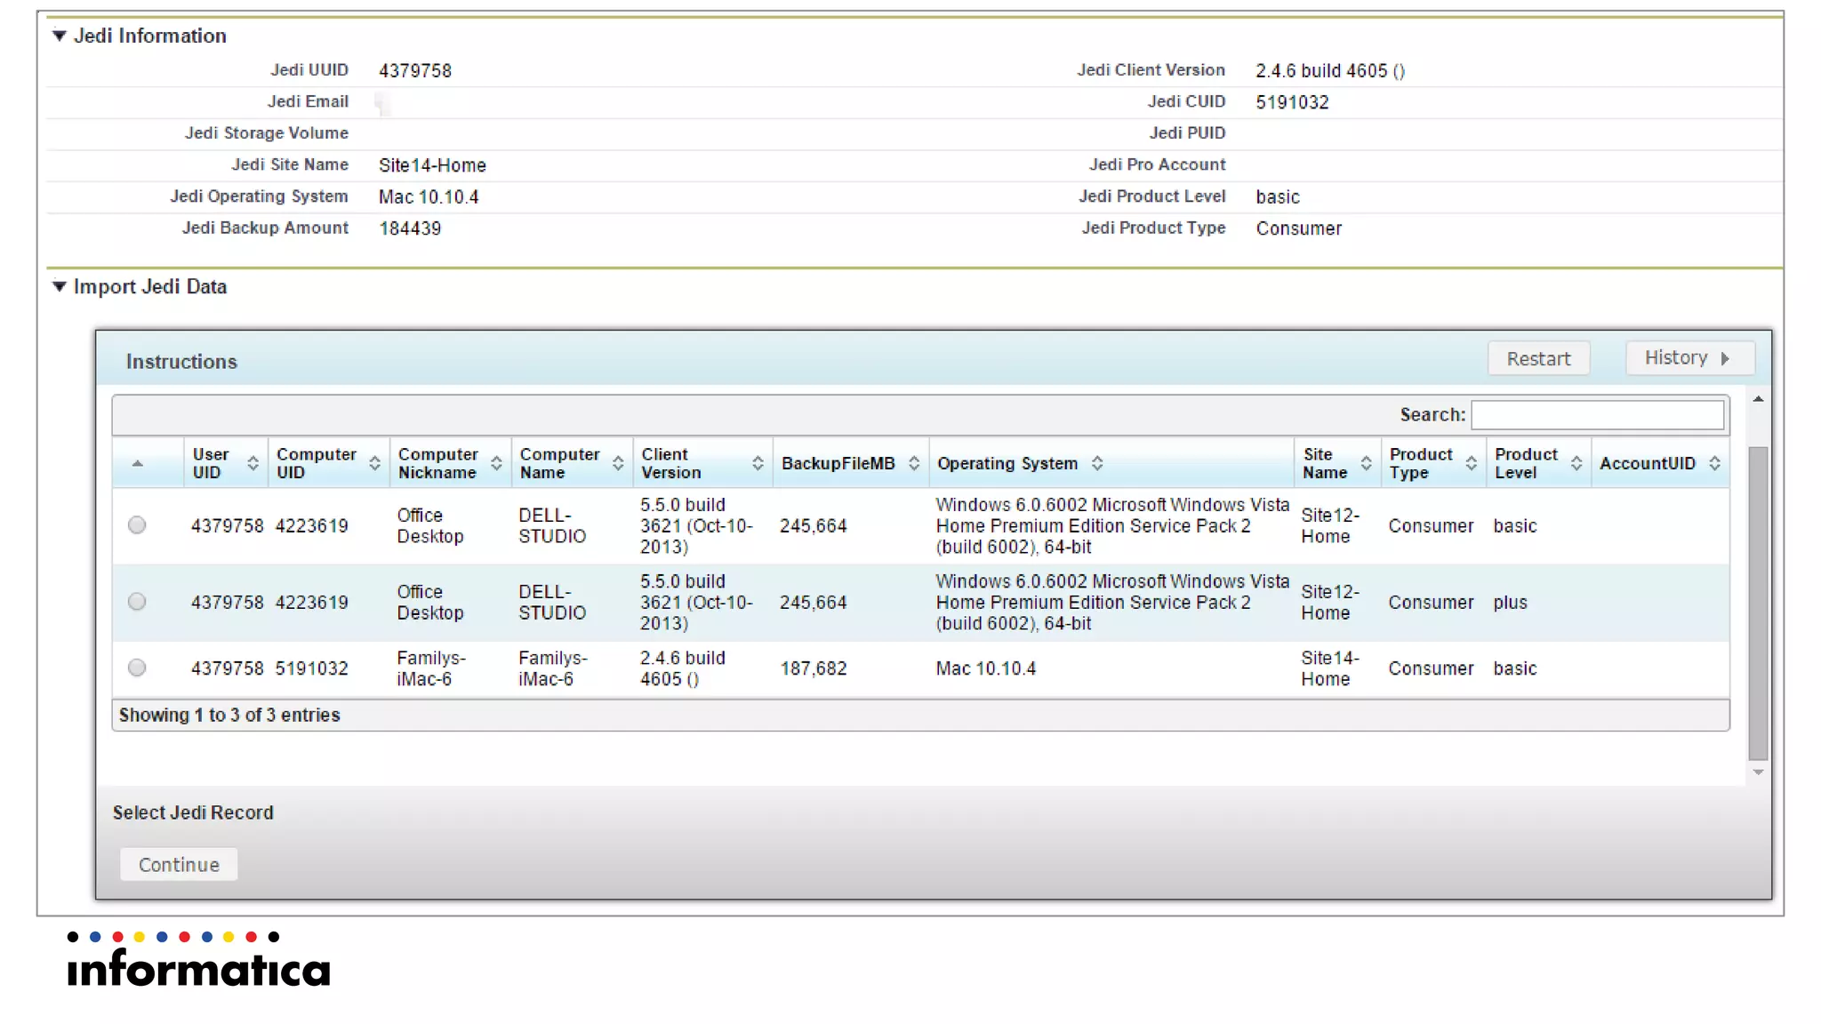The width and height of the screenshot is (1821, 1024).
Task: Sort by Client Version column arrows
Action: coord(758,463)
